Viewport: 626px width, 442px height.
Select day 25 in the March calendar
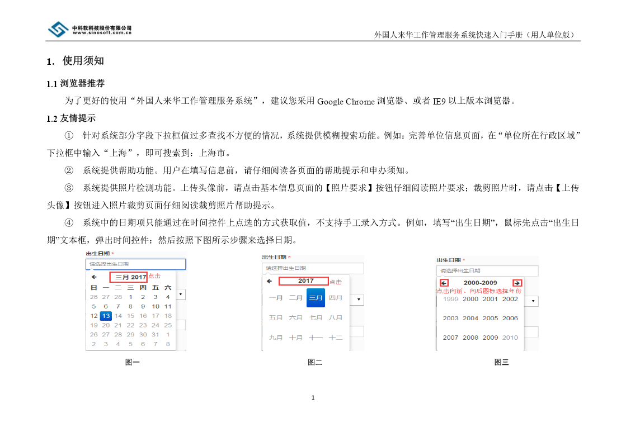[168, 325]
